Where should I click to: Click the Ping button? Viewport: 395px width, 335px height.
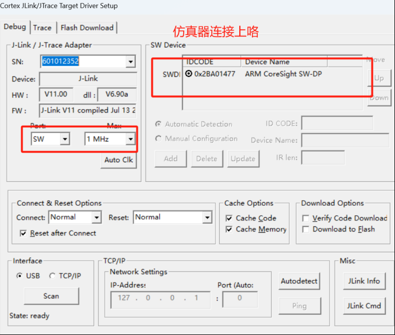(300, 306)
